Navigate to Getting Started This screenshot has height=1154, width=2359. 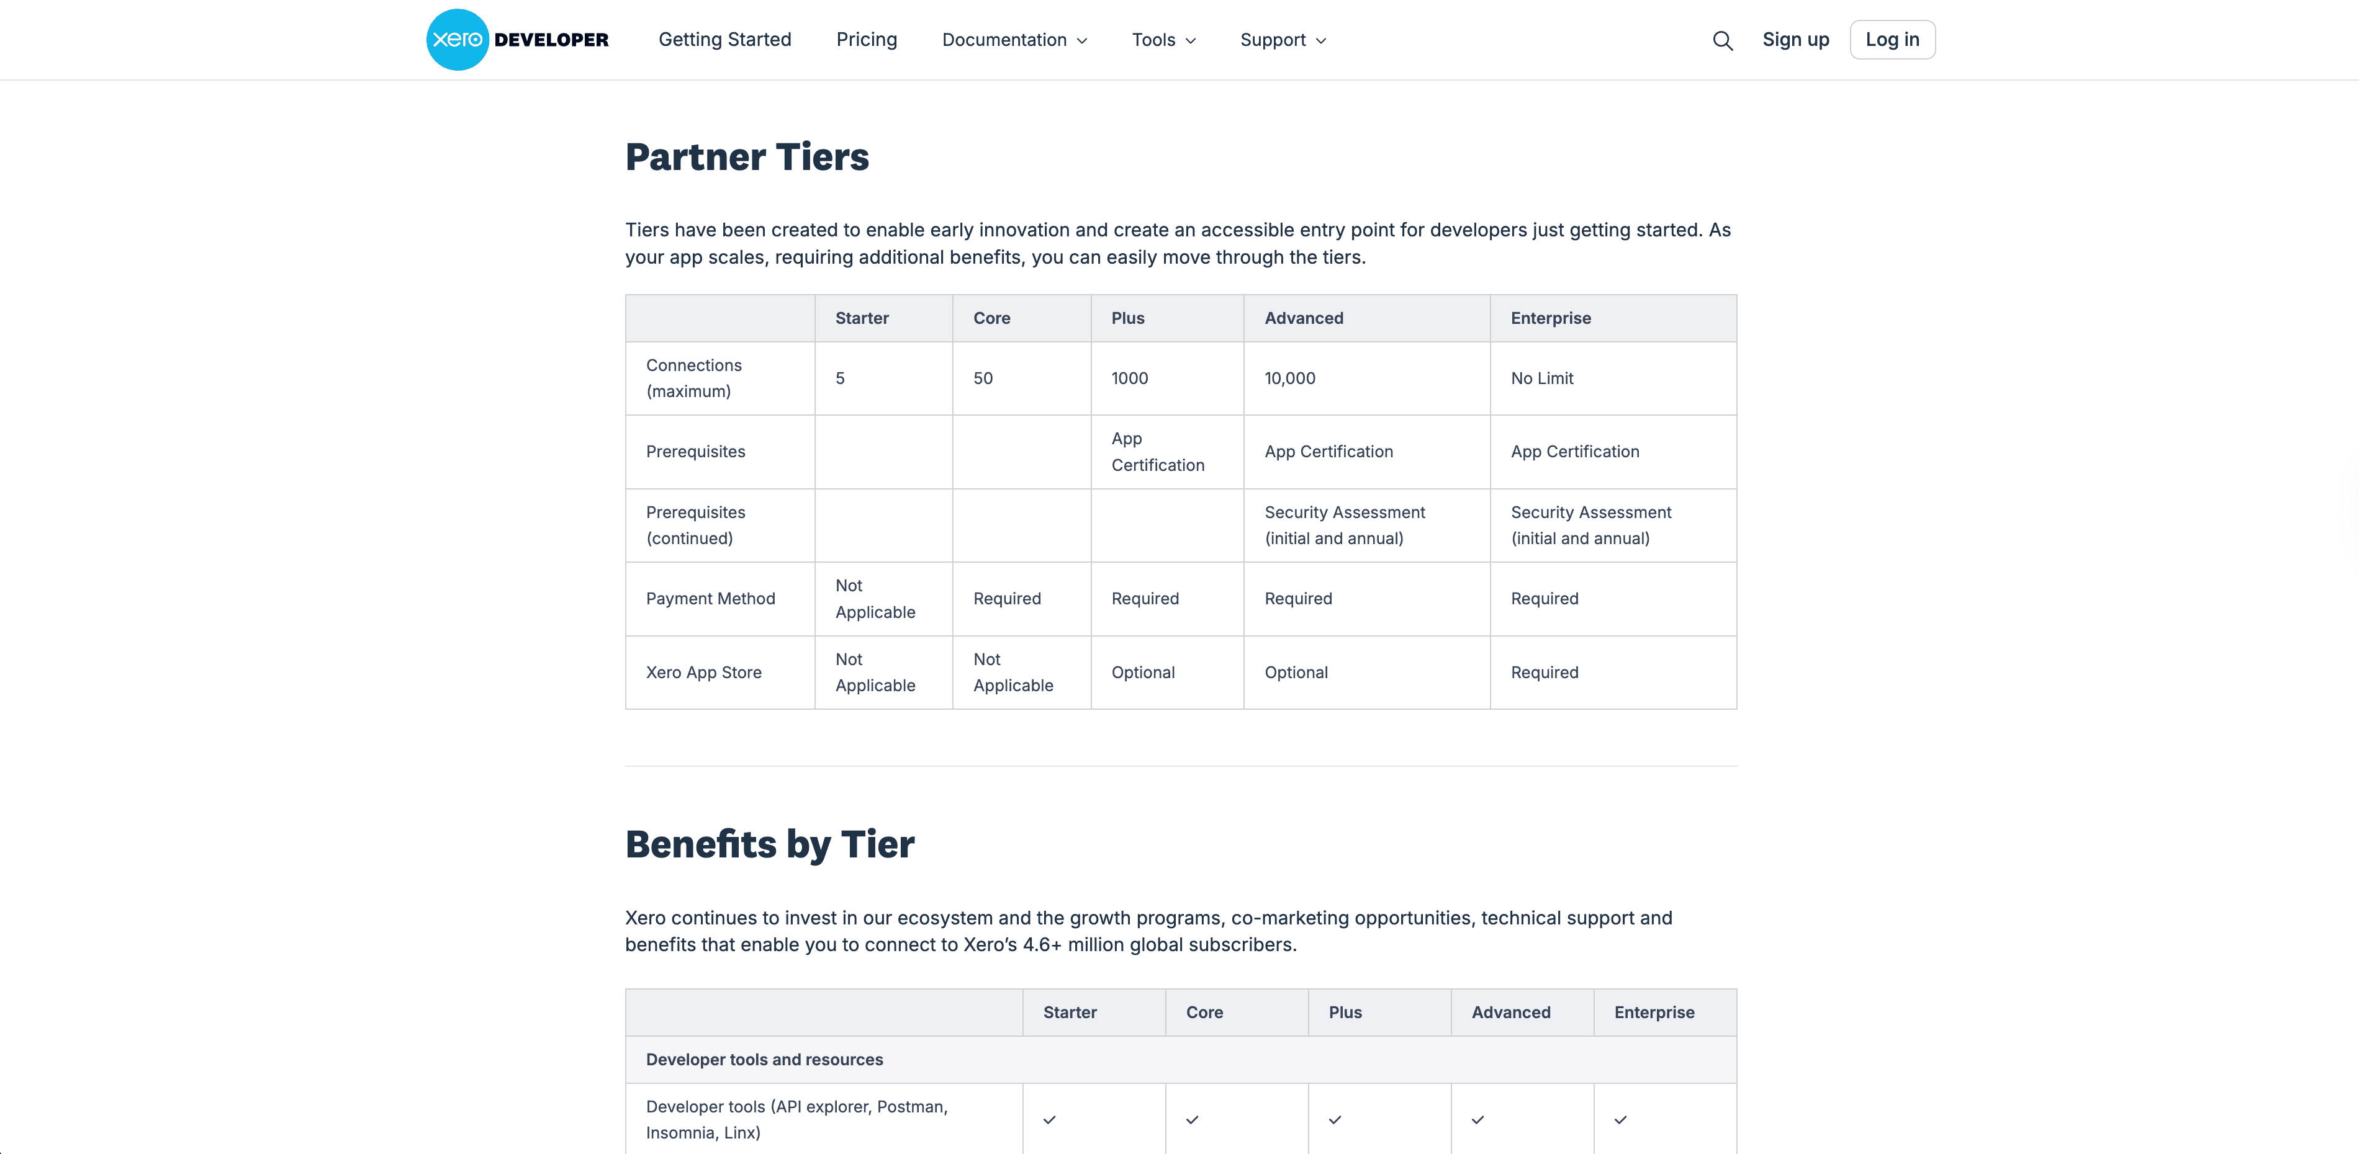click(x=724, y=40)
